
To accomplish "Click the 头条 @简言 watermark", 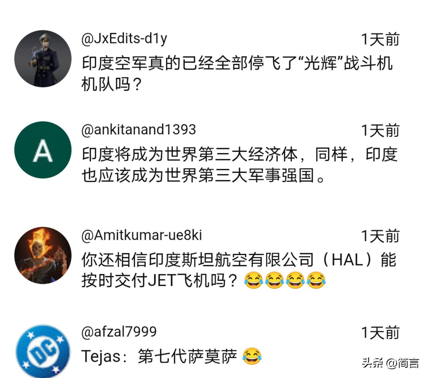I will (x=391, y=363).
